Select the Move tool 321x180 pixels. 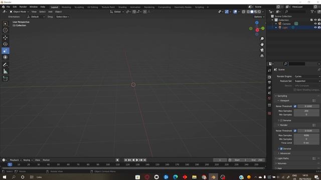click(x=6, y=38)
